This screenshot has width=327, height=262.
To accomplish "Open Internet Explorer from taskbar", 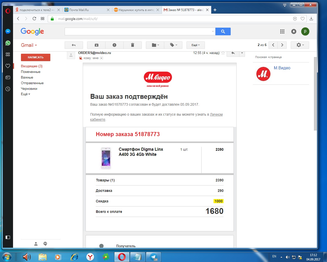I will point(74,257).
